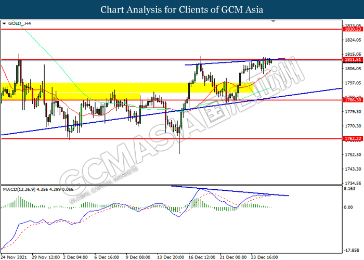This screenshot has height=260, width=364.
Task: Select the 1786.30 red level label
Action: tap(353, 100)
